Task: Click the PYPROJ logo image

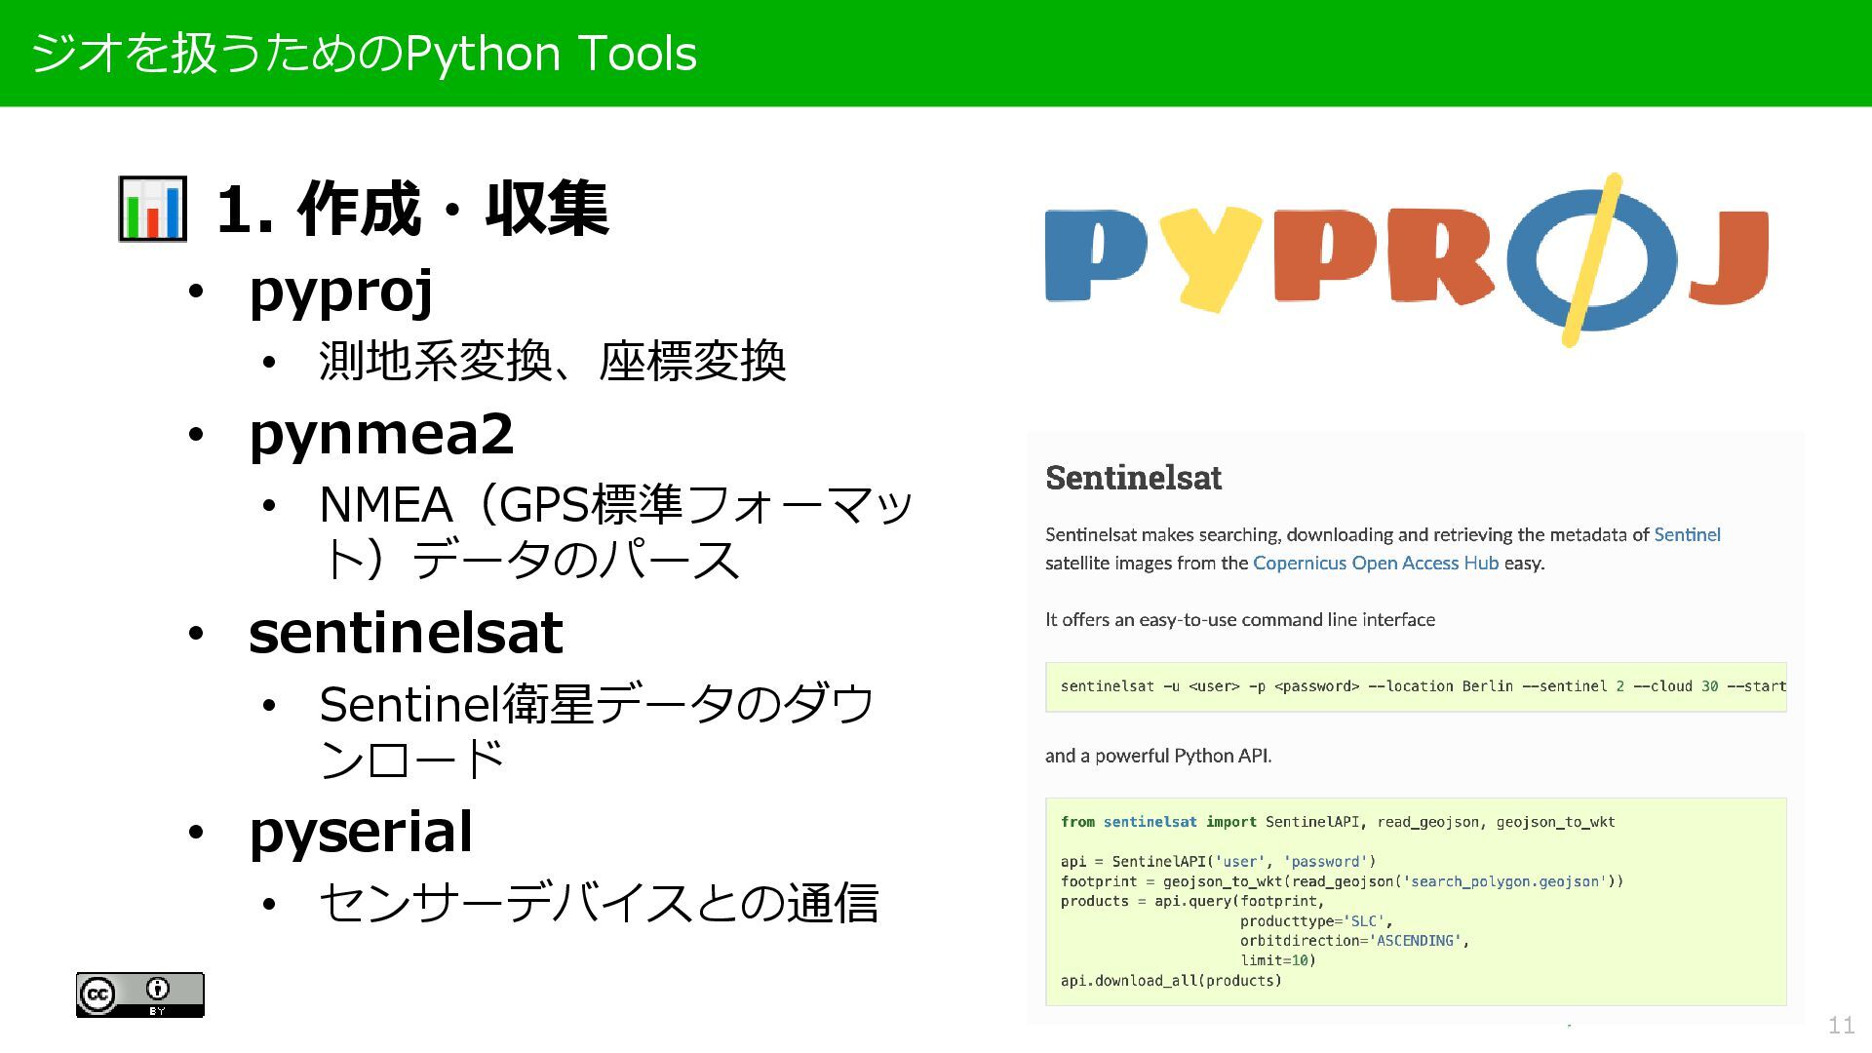Action: pyautogui.click(x=1407, y=260)
